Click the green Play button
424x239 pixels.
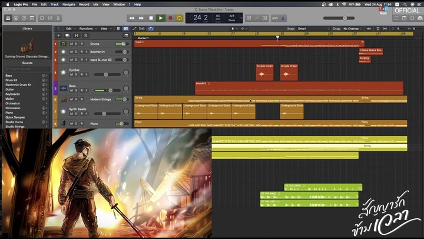pyautogui.click(x=161, y=18)
